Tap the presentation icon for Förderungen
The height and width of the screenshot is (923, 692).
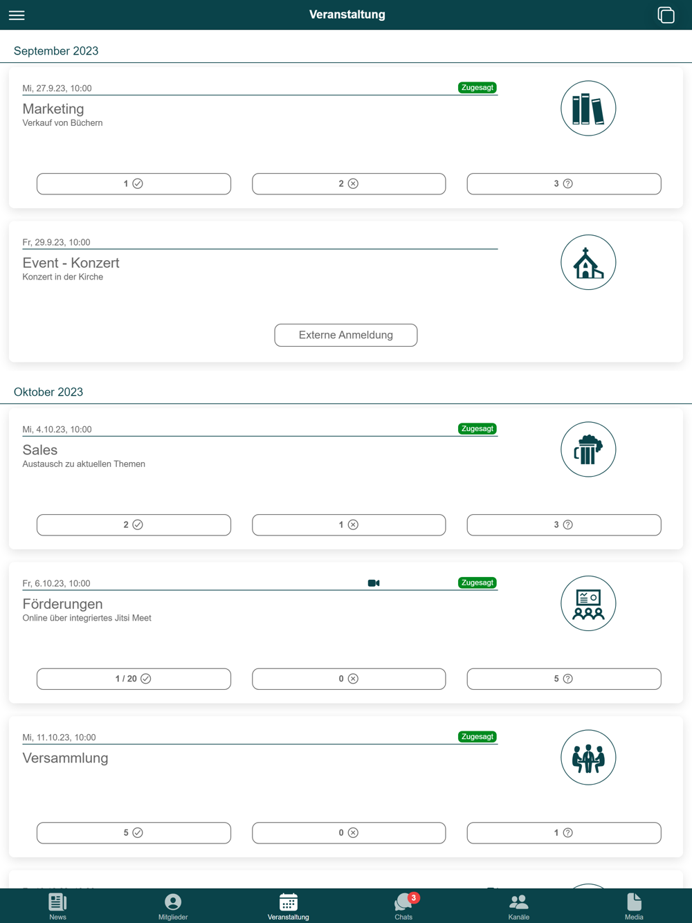click(x=588, y=603)
